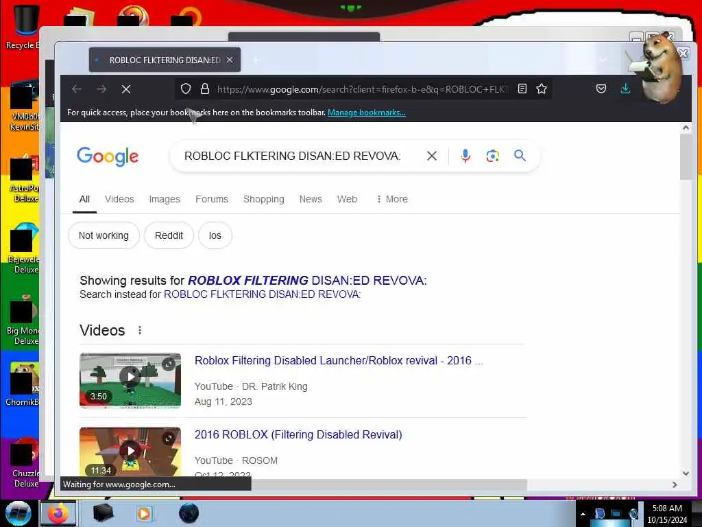Open a new browser tab
Screen dimensions: 702x527
pos(256,60)
